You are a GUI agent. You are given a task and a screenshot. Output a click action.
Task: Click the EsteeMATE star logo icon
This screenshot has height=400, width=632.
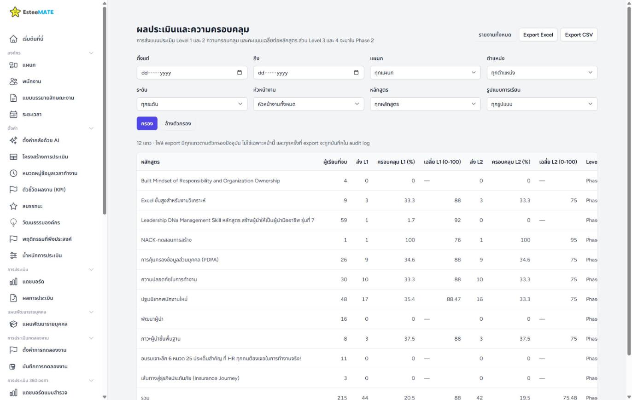click(x=15, y=12)
